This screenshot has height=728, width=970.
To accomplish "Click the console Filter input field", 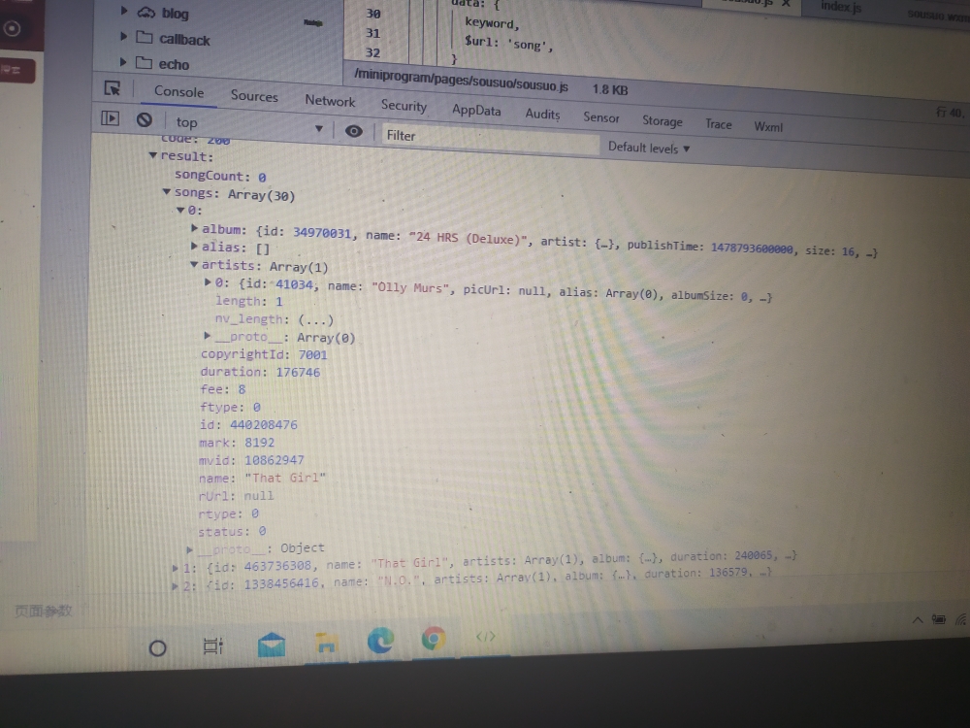I will point(490,139).
